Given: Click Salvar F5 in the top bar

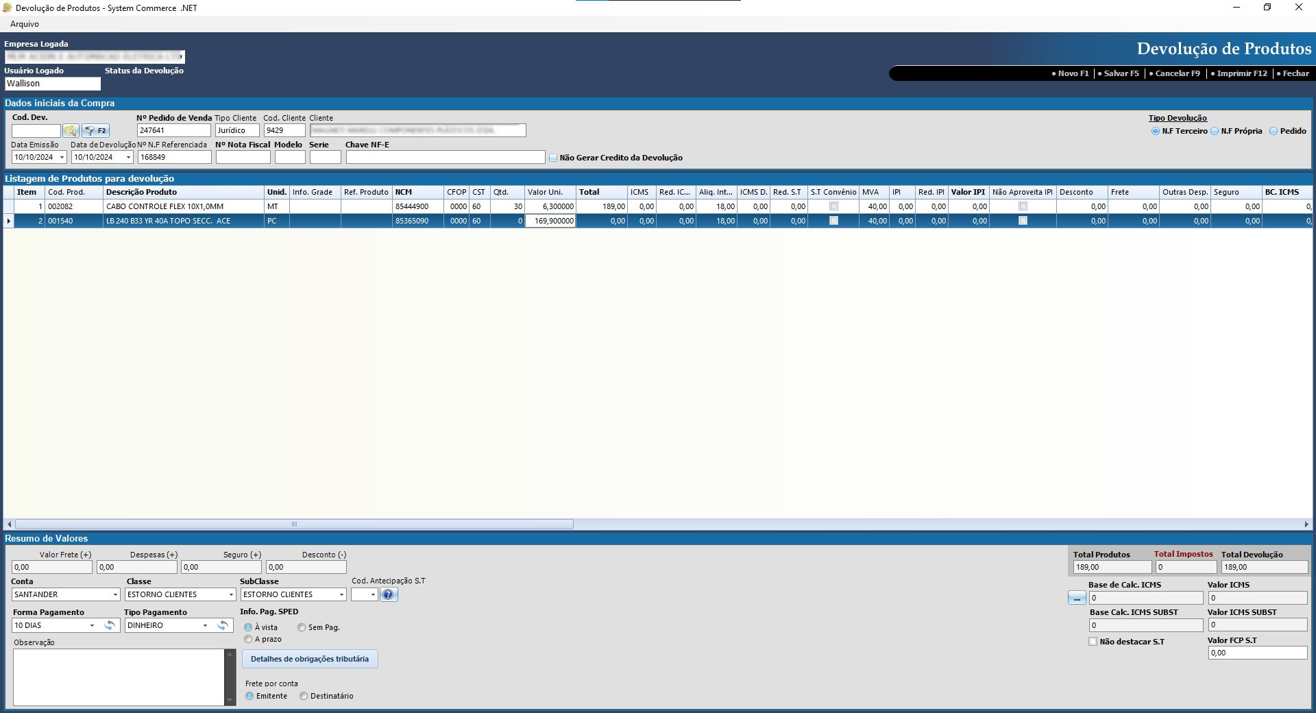Looking at the screenshot, I should pyautogui.click(x=1120, y=73).
